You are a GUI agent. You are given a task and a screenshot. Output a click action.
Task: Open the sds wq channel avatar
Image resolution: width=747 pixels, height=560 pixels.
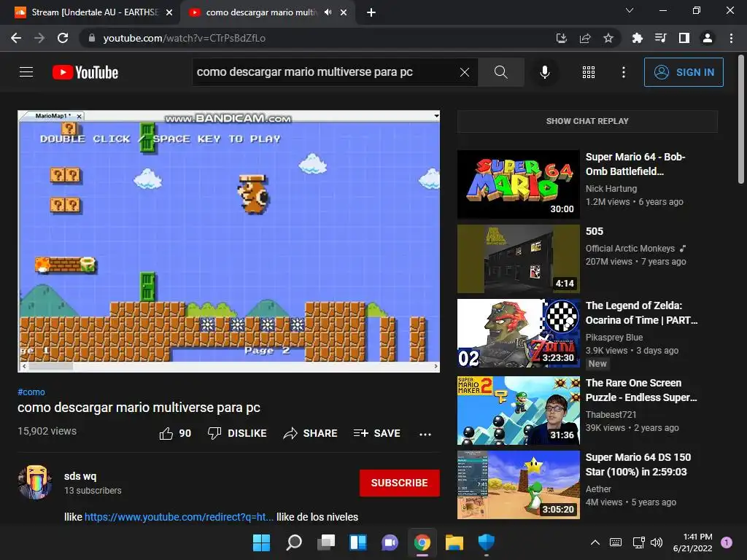pyautogui.click(x=35, y=482)
